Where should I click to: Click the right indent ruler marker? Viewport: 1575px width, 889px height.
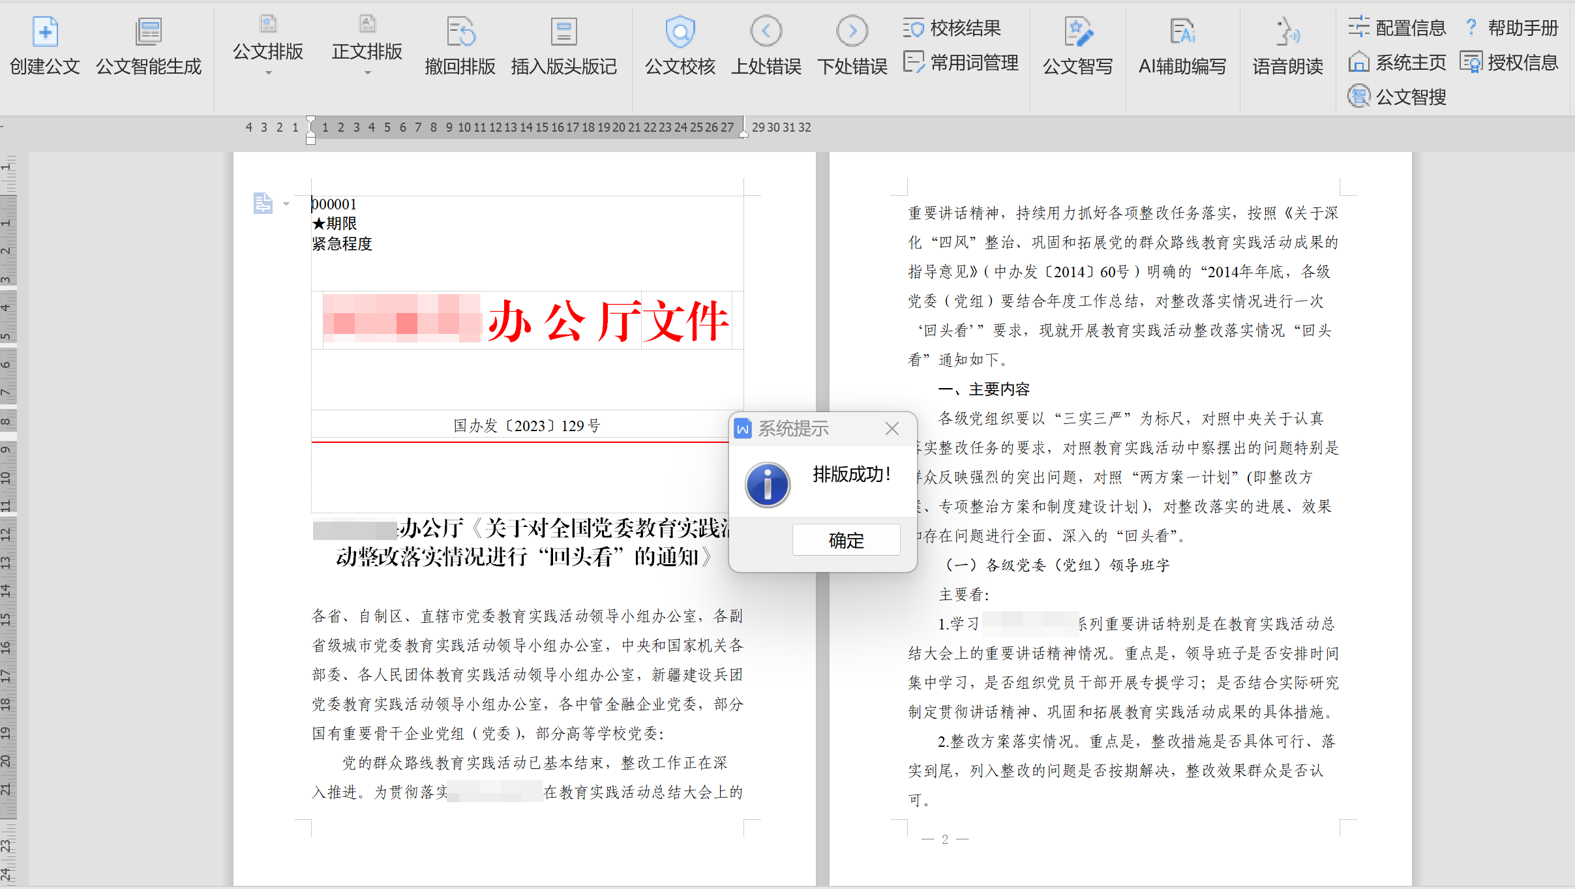[x=743, y=133]
